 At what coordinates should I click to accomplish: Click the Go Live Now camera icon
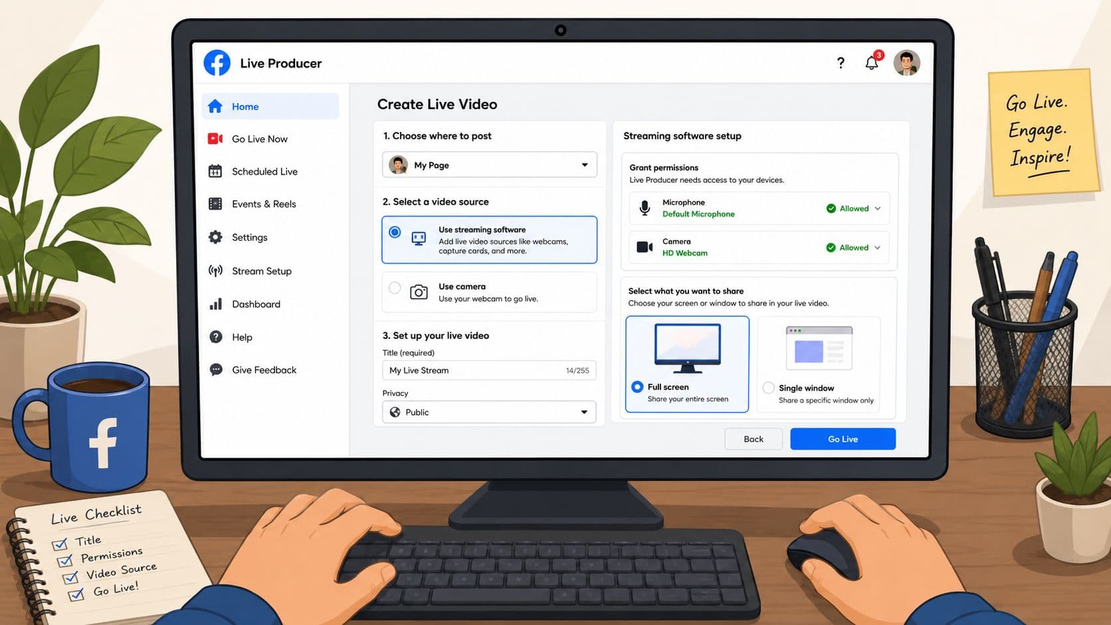point(215,139)
